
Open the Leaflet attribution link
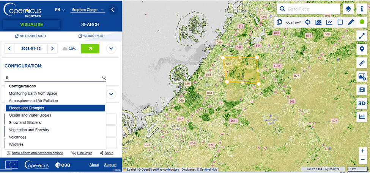click(131, 170)
